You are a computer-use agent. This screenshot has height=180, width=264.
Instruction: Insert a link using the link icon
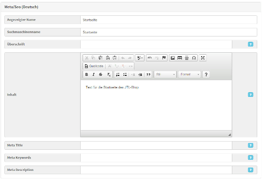[149, 58]
